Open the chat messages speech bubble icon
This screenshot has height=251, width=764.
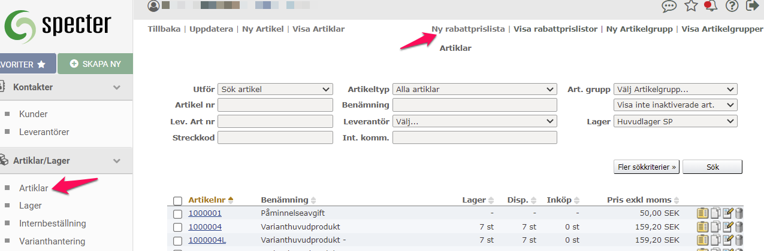point(669,7)
